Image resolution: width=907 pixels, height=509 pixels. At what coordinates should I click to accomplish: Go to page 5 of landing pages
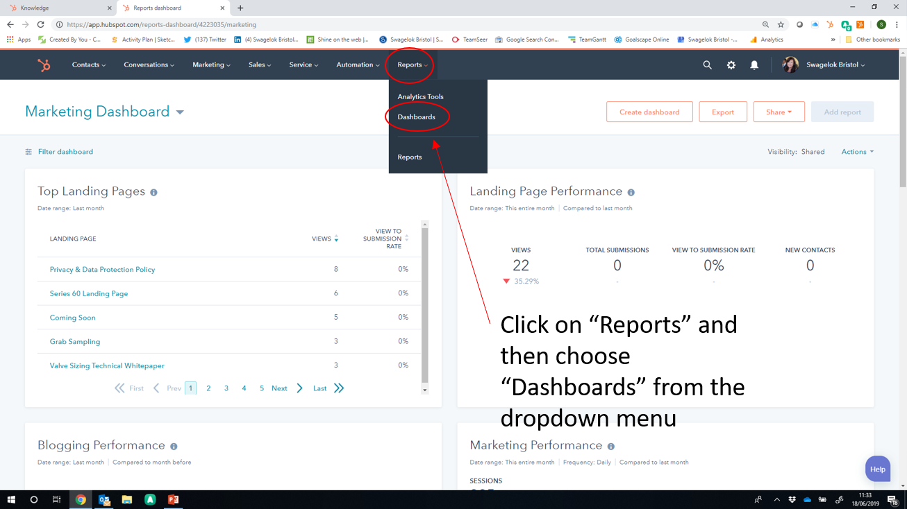coord(262,389)
